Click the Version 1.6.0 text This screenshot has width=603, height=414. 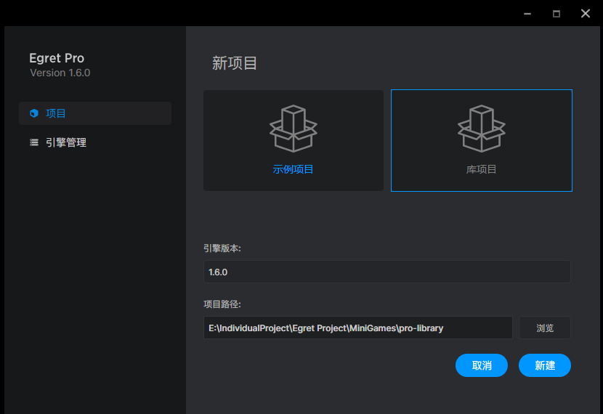click(x=60, y=73)
